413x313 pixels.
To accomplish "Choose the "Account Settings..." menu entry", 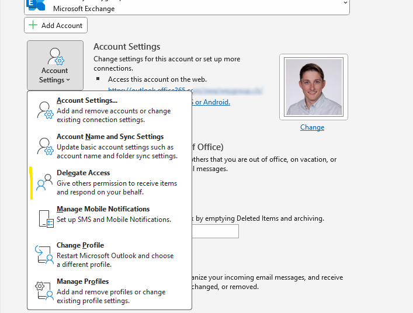I will (86, 100).
